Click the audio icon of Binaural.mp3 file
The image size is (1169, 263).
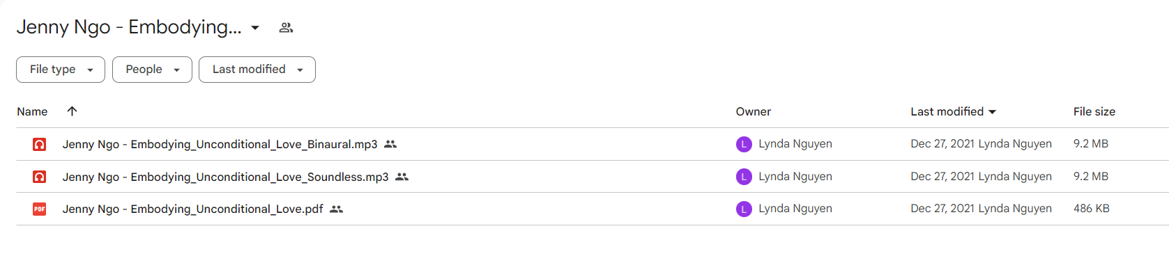[x=40, y=144]
